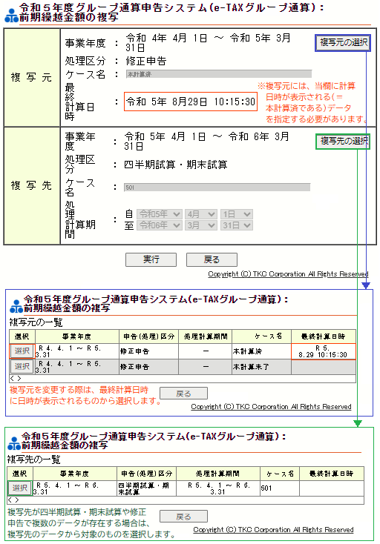
Task: Click the 本計算未了 cell in 複写元の一覧
Action: (x=261, y=367)
